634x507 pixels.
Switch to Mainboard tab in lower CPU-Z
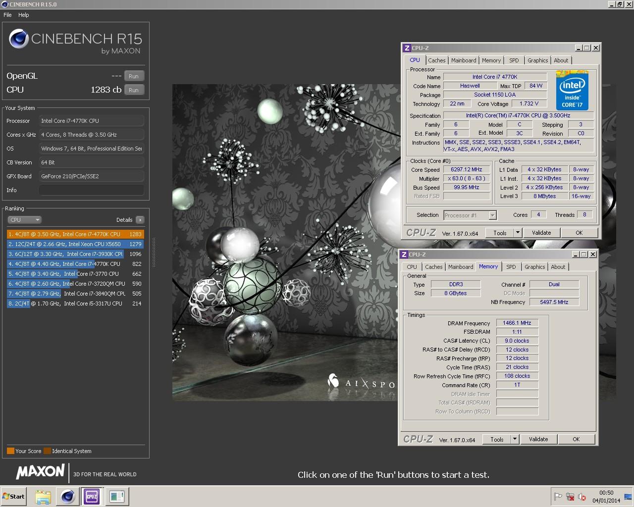coord(461,267)
